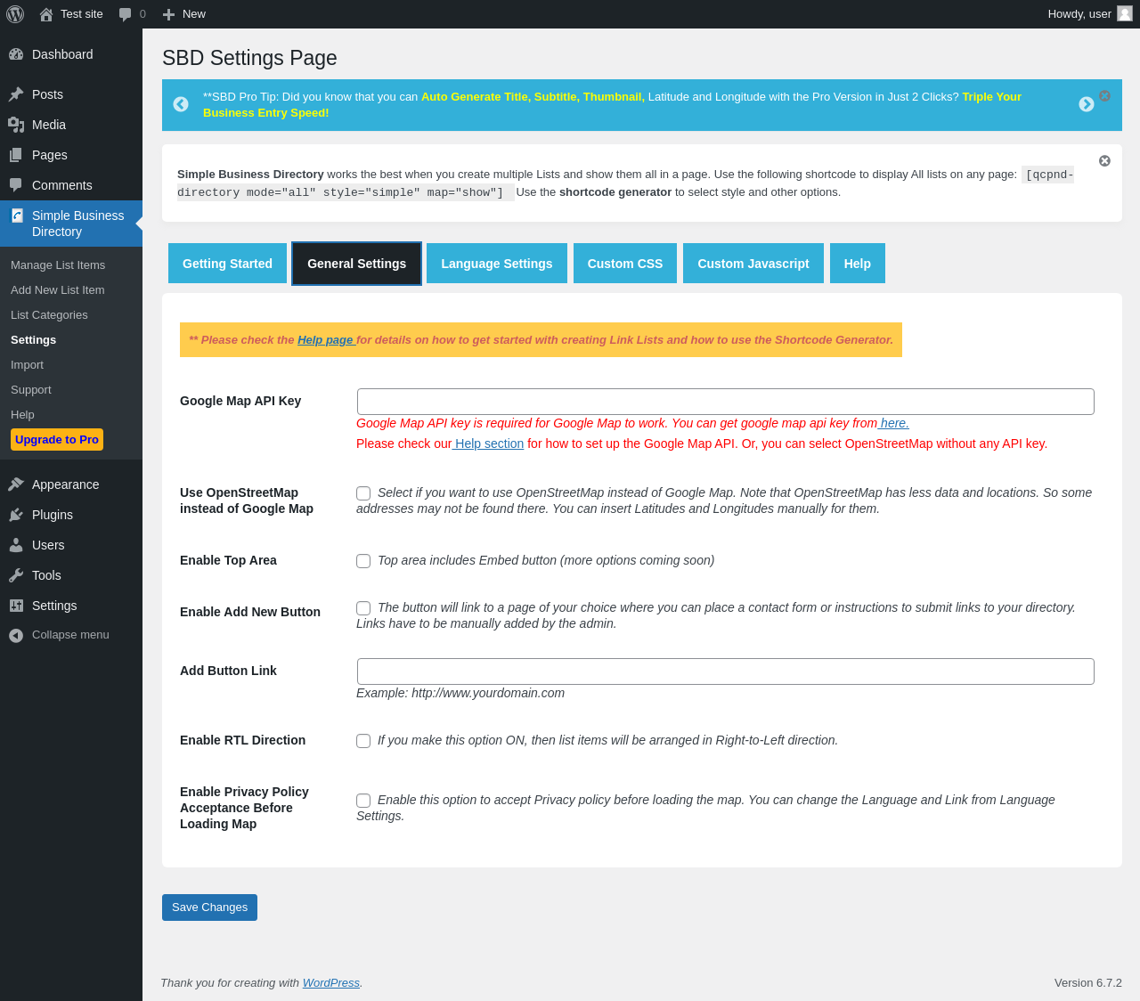Open the Dashboard menu label
Viewport: 1140px width, 1001px height.
[62, 54]
